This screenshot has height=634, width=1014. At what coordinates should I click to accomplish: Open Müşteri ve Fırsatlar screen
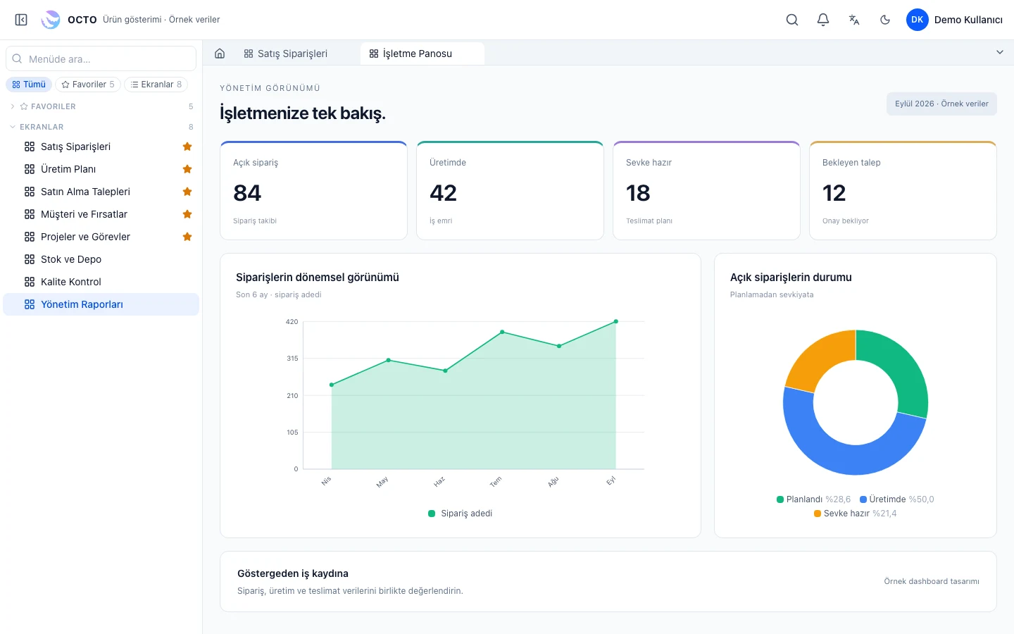coord(101,214)
